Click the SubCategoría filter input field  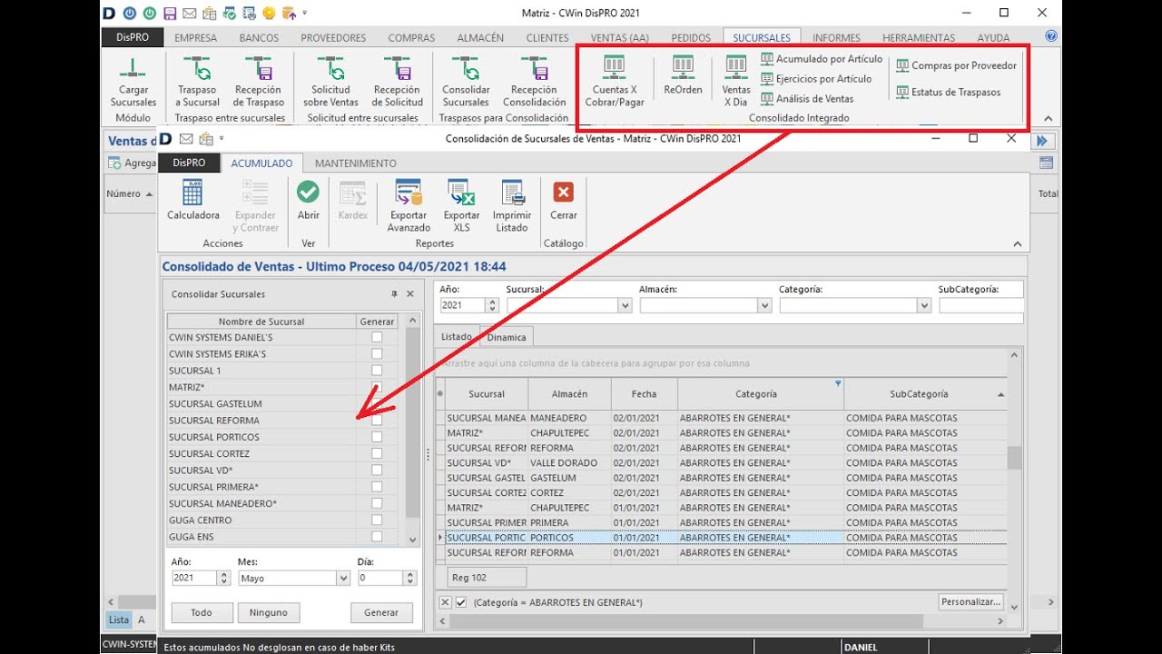pos(980,306)
